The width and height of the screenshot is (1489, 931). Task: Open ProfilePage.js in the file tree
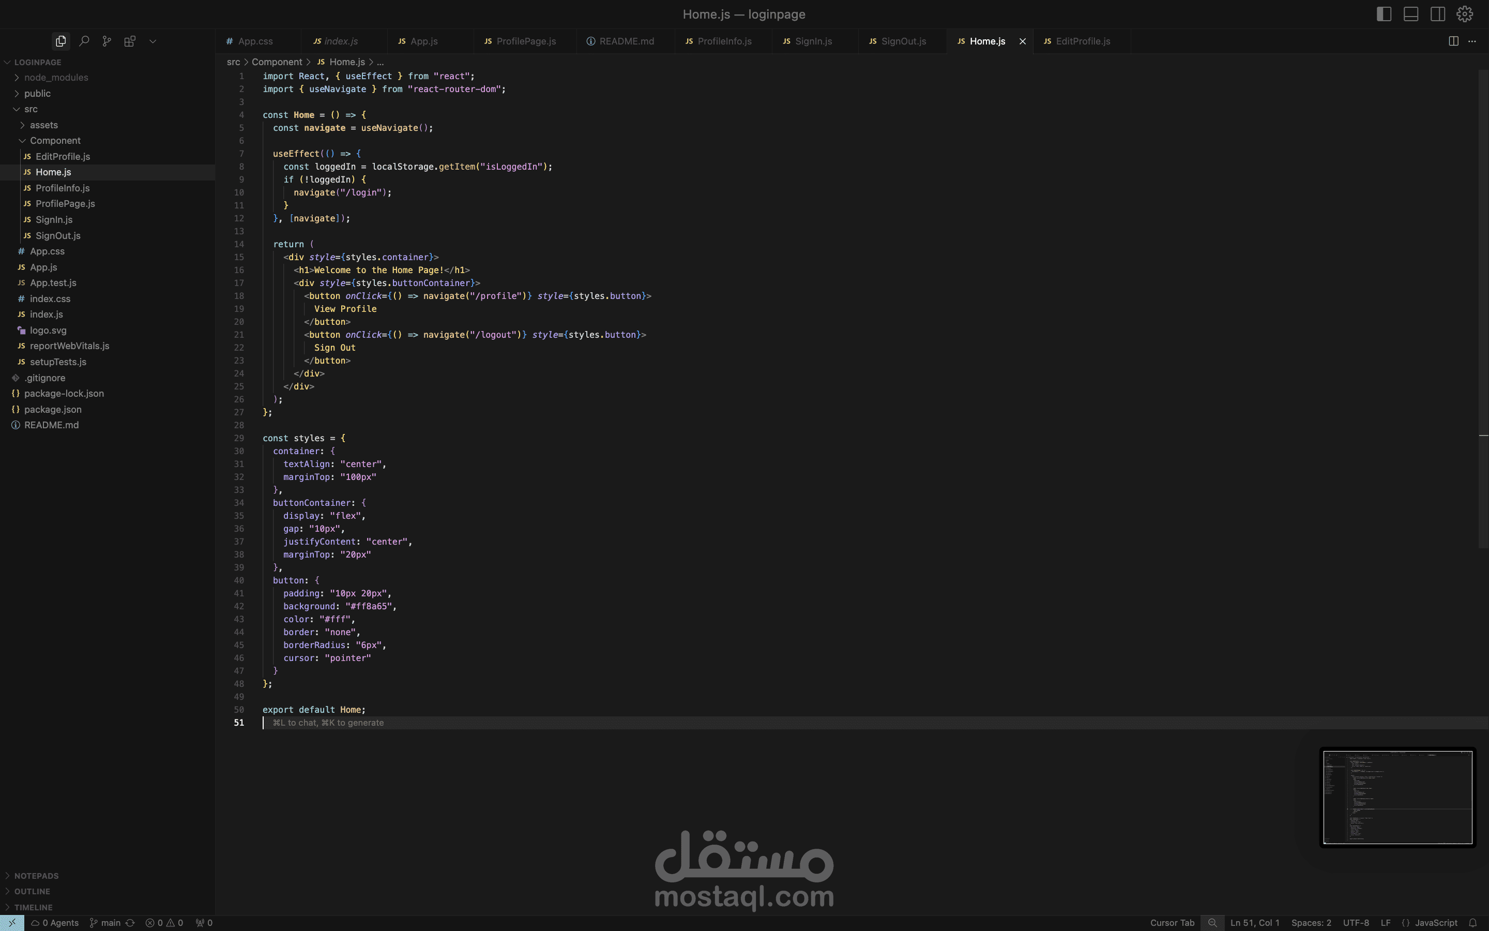coord(65,204)
